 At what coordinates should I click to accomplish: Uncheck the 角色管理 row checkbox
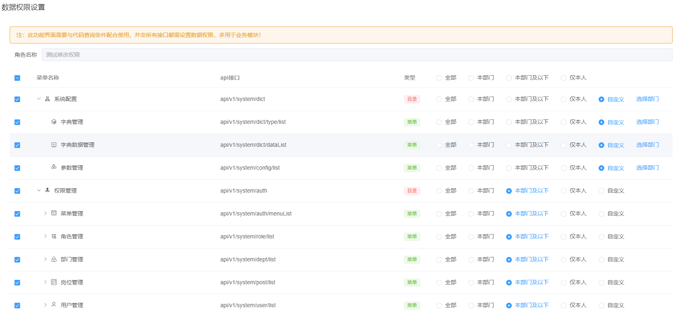coord(17,237)
